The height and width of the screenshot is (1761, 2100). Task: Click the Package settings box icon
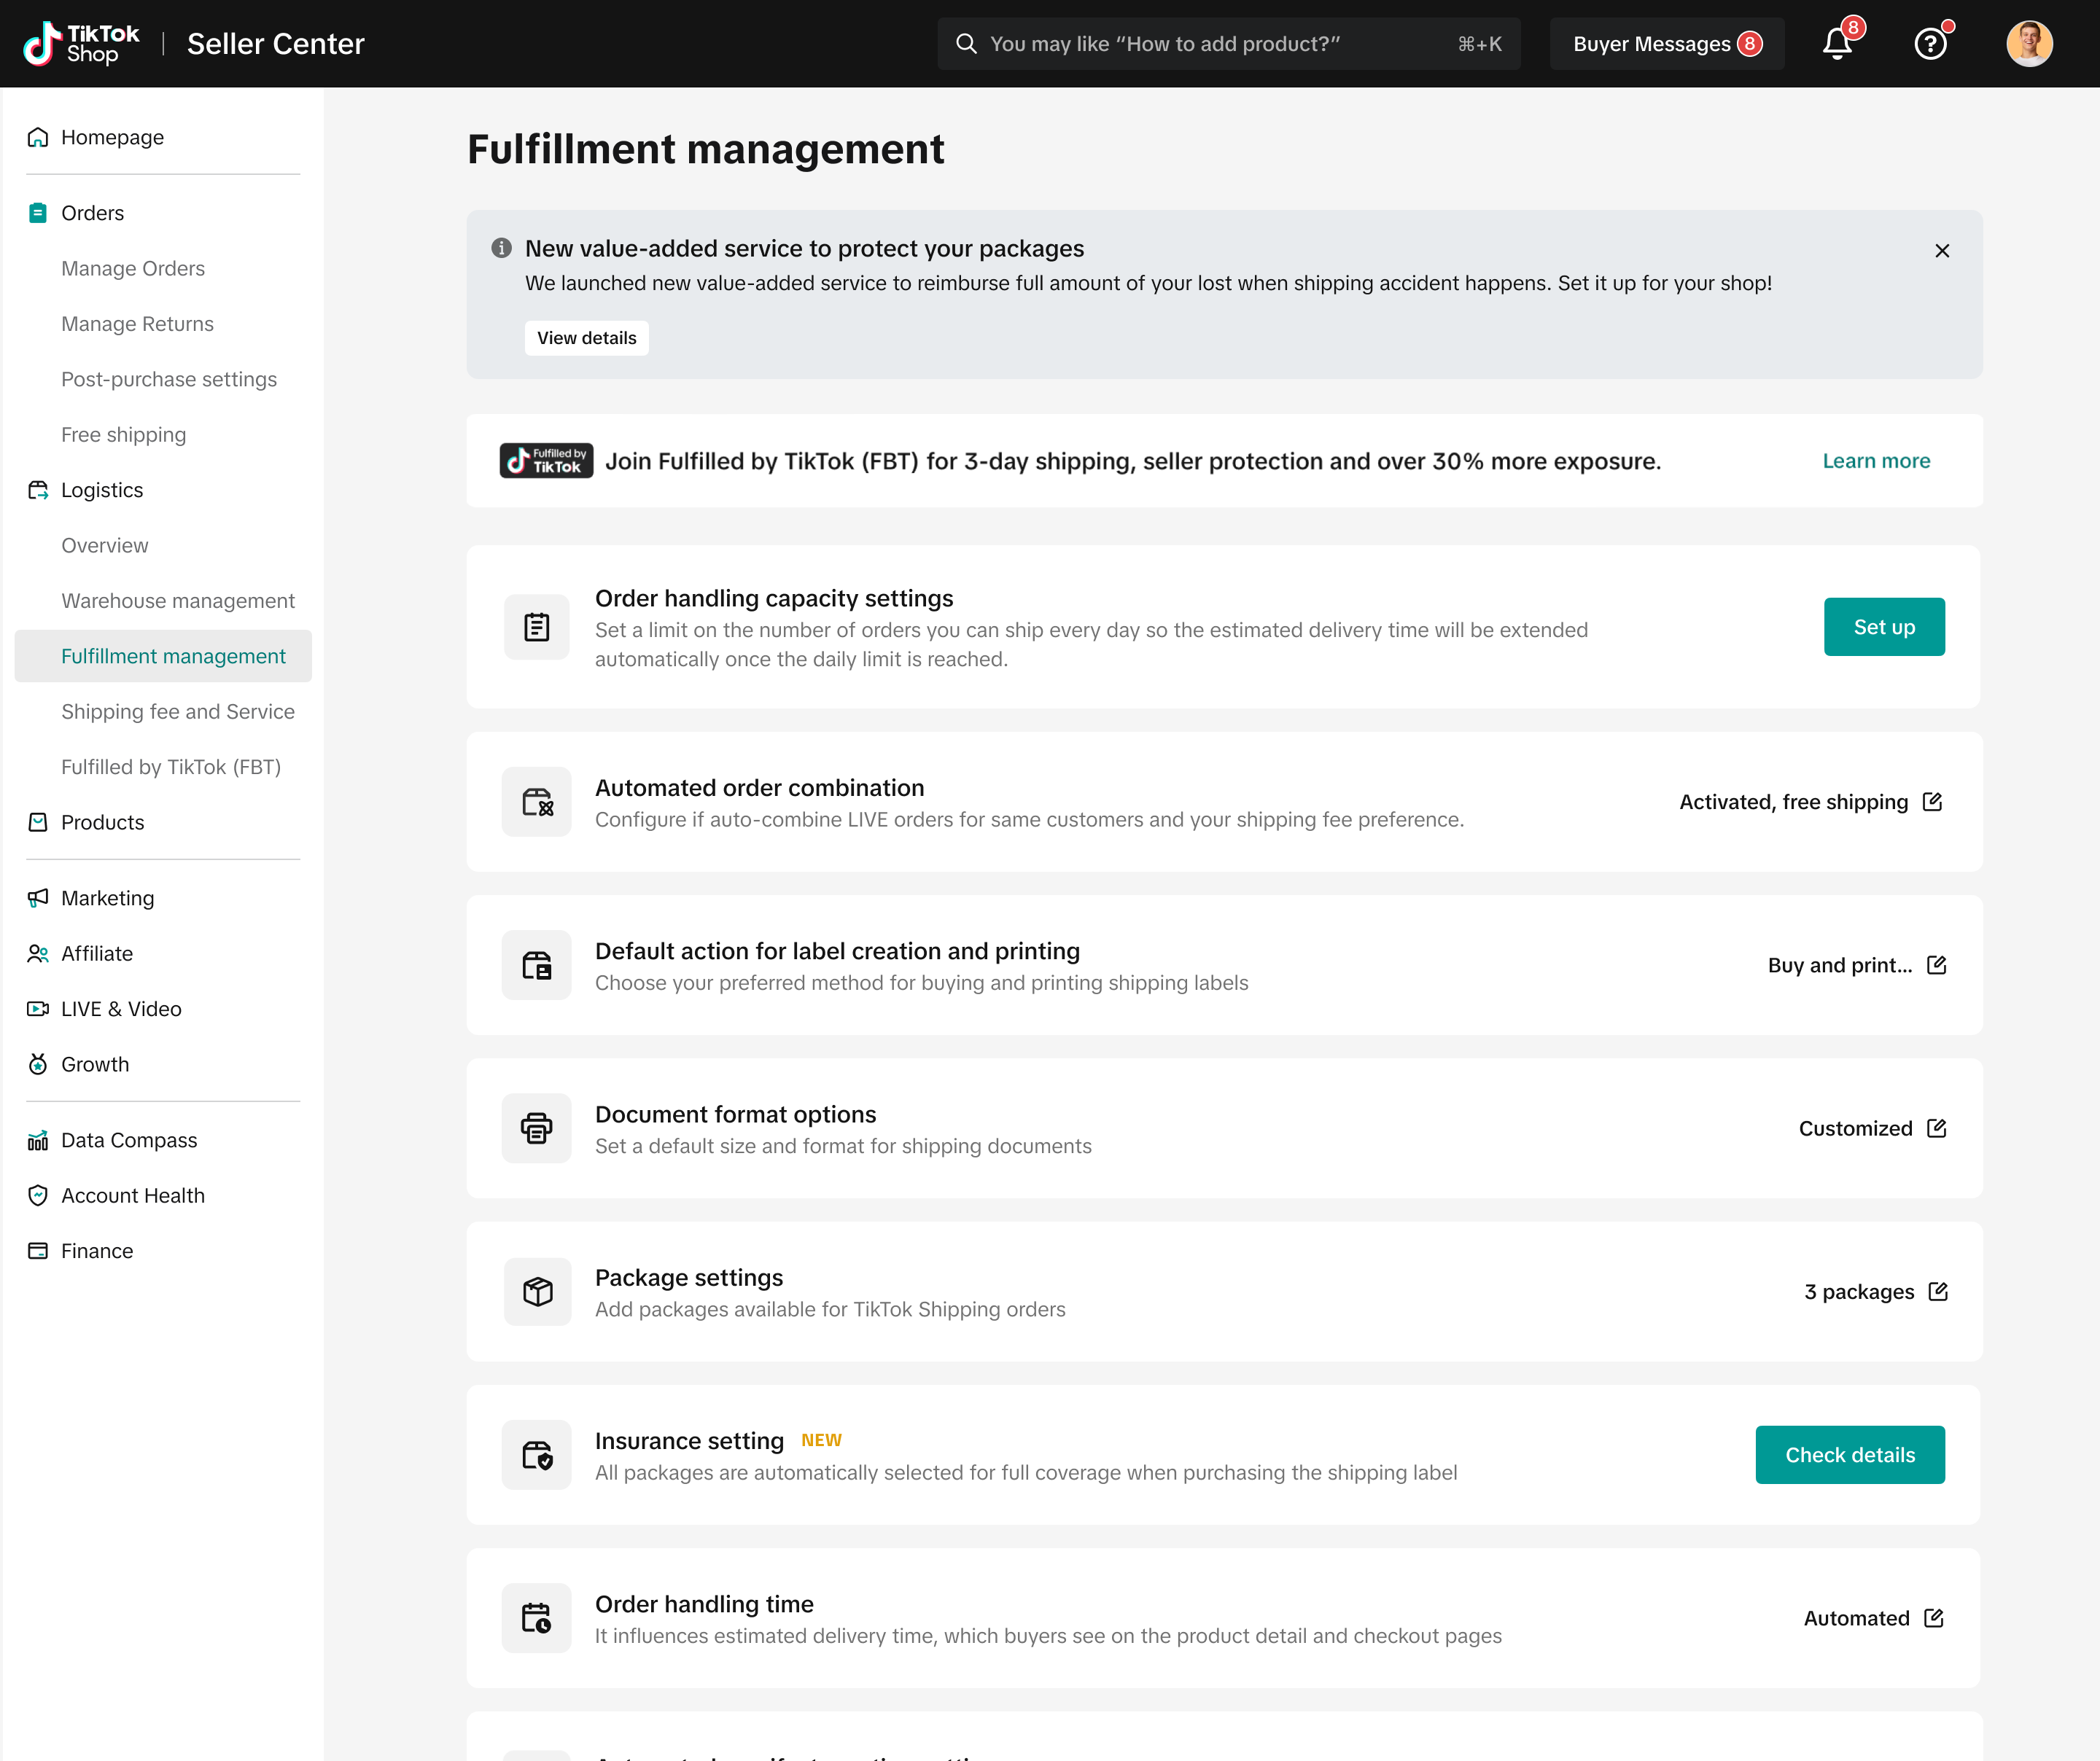click(537, 1292)
